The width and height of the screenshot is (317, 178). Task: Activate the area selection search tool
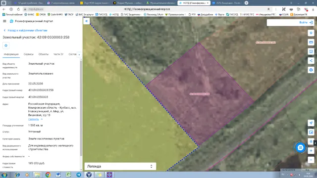[x=311, y=51]
